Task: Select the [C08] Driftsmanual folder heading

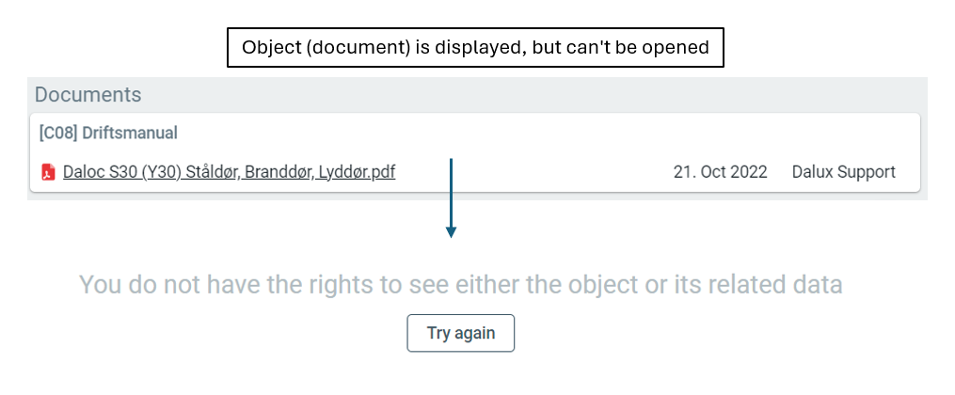Action: click(108, 133)
